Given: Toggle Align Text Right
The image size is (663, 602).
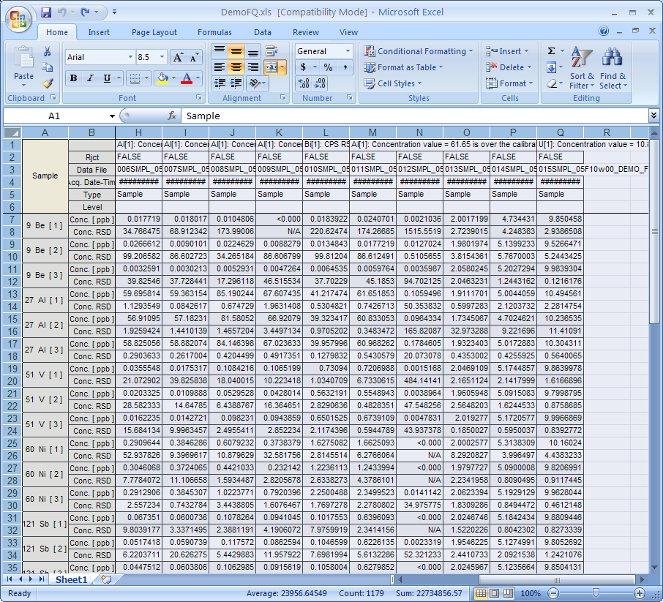Looking at the screenshot, I should [x=253, y=67].
